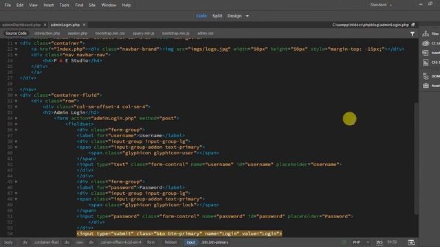The height and width of the screenshot is (247, 440).
Task: Open the Window menu
Action: point(109,5)
